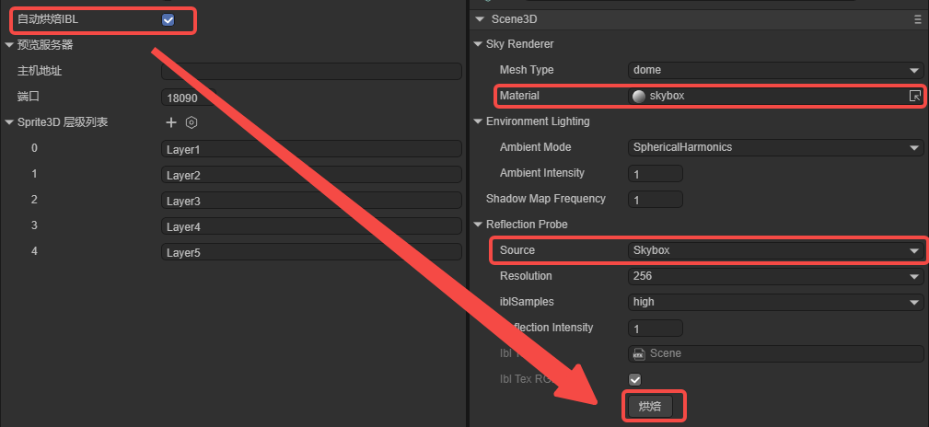Collapse the Reflection Probe section
This screenshot has width=929, height=427.
(477, 225)
